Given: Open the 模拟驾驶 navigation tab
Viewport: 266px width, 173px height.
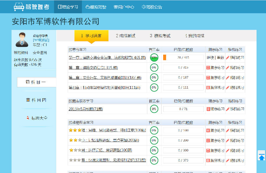Looking at the screenshot, I should (x=96, y=7).
